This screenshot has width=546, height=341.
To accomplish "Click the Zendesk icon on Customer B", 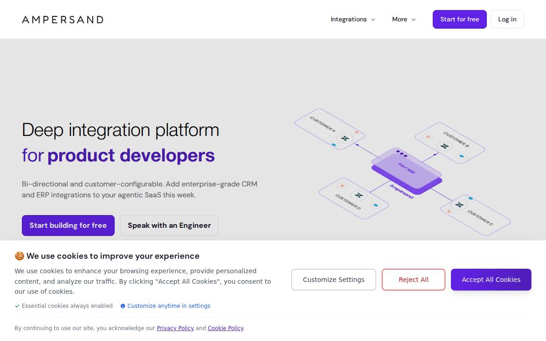I will (445, 146).
